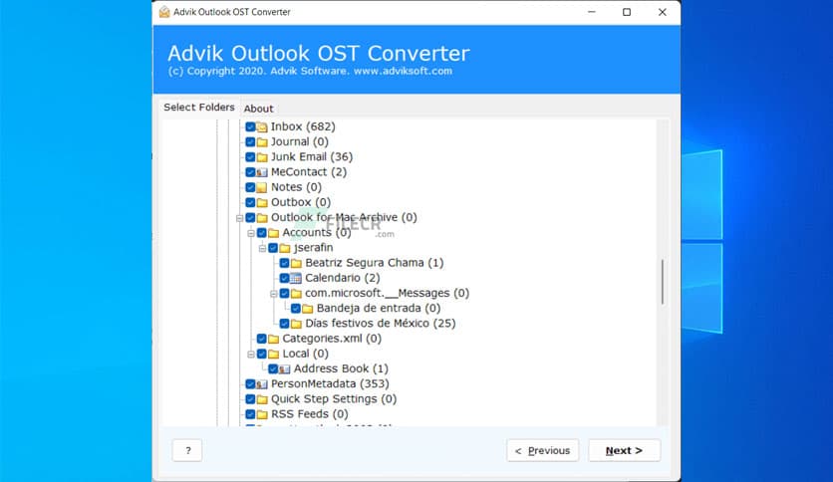Collapse the com.microsoft.__Messages node
The width and height of the screenshot is (833, 482).
(274, 294)
